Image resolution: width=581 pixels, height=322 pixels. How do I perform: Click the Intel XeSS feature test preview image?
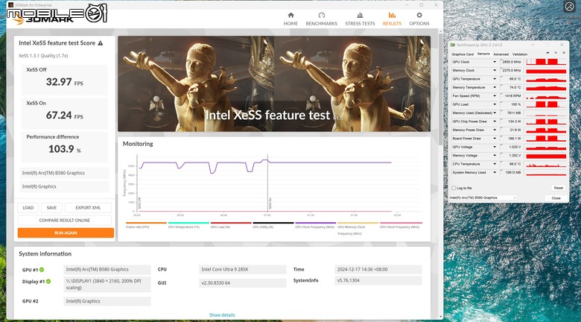(274, 83)
